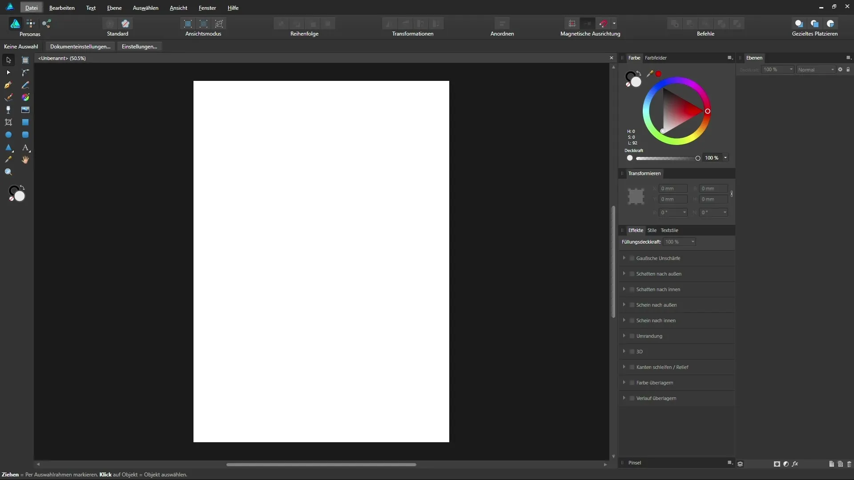
Task: Toggle the Gaußsche Unschärfe checkbox
Action: pos(632,258)
